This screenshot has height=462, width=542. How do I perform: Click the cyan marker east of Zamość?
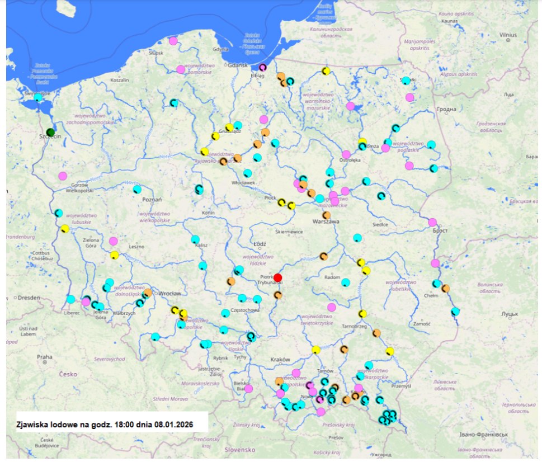click(455, 311)
